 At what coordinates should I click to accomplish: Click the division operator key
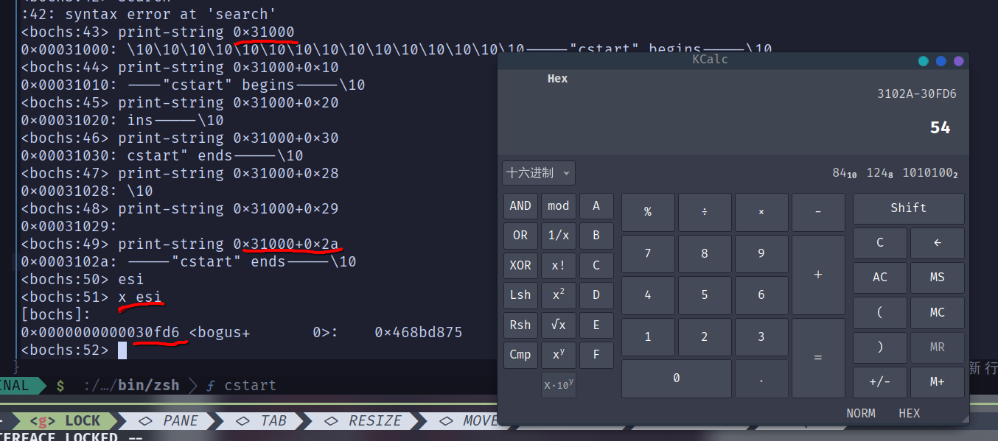705,212
